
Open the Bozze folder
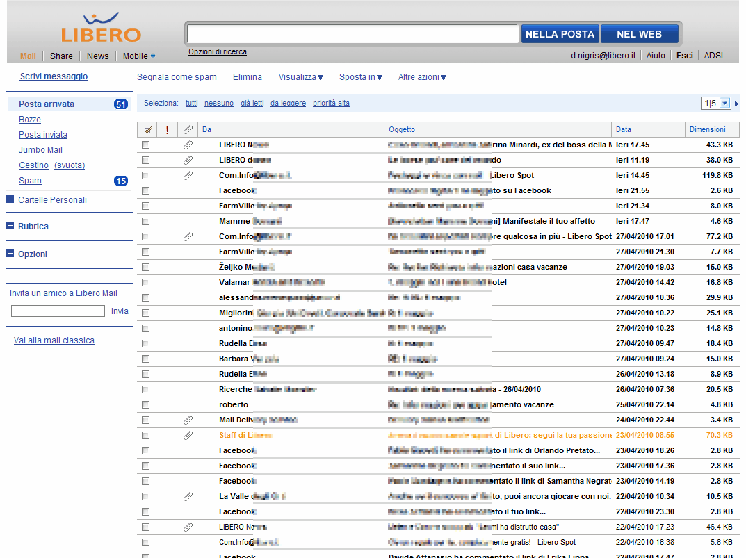point(29,120)
